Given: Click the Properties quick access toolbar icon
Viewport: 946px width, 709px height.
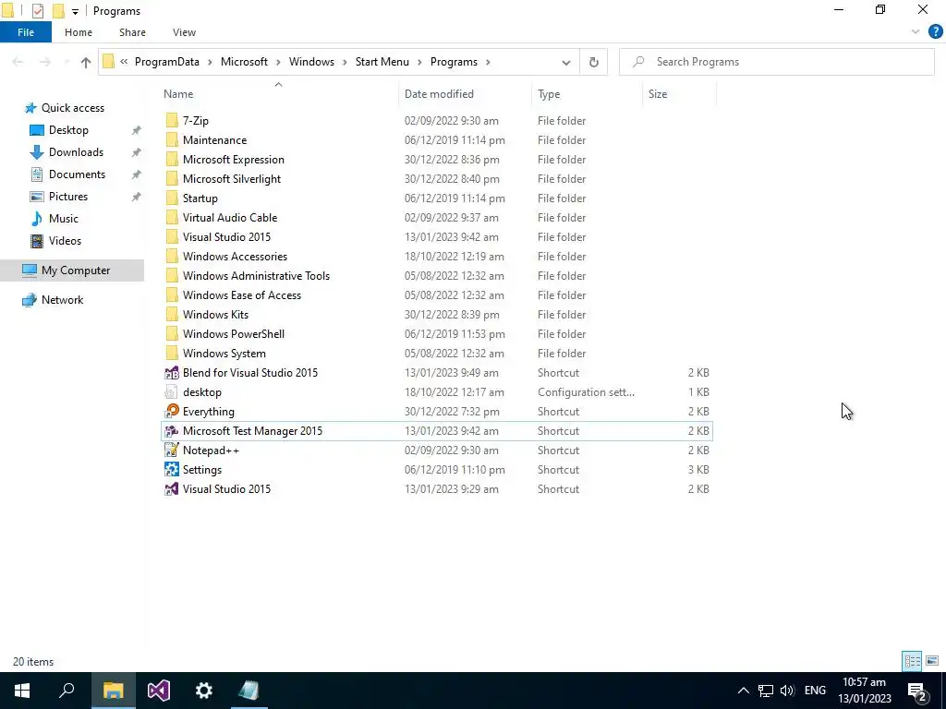Looking at the screenshot, I should click(37, 11).
